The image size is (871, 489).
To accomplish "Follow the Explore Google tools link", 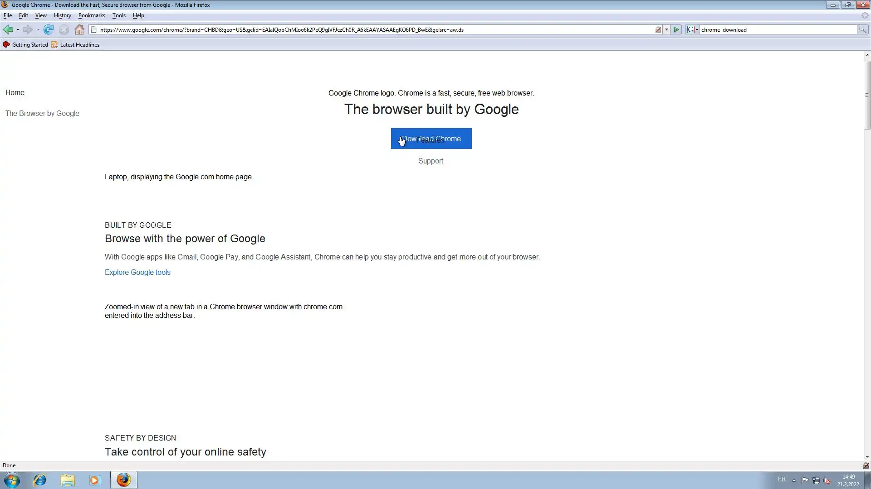I will pyautogui.click(x=137, y=272).
